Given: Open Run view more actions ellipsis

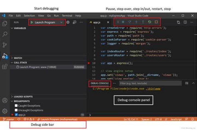Looking at the screenshot, I should point(81,22).
